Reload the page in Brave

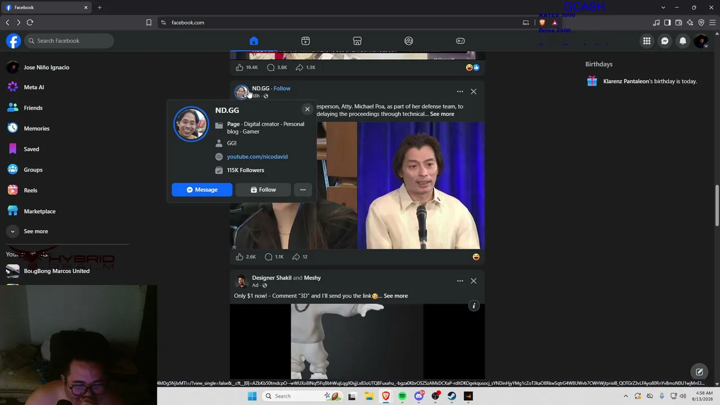point(30,22)
